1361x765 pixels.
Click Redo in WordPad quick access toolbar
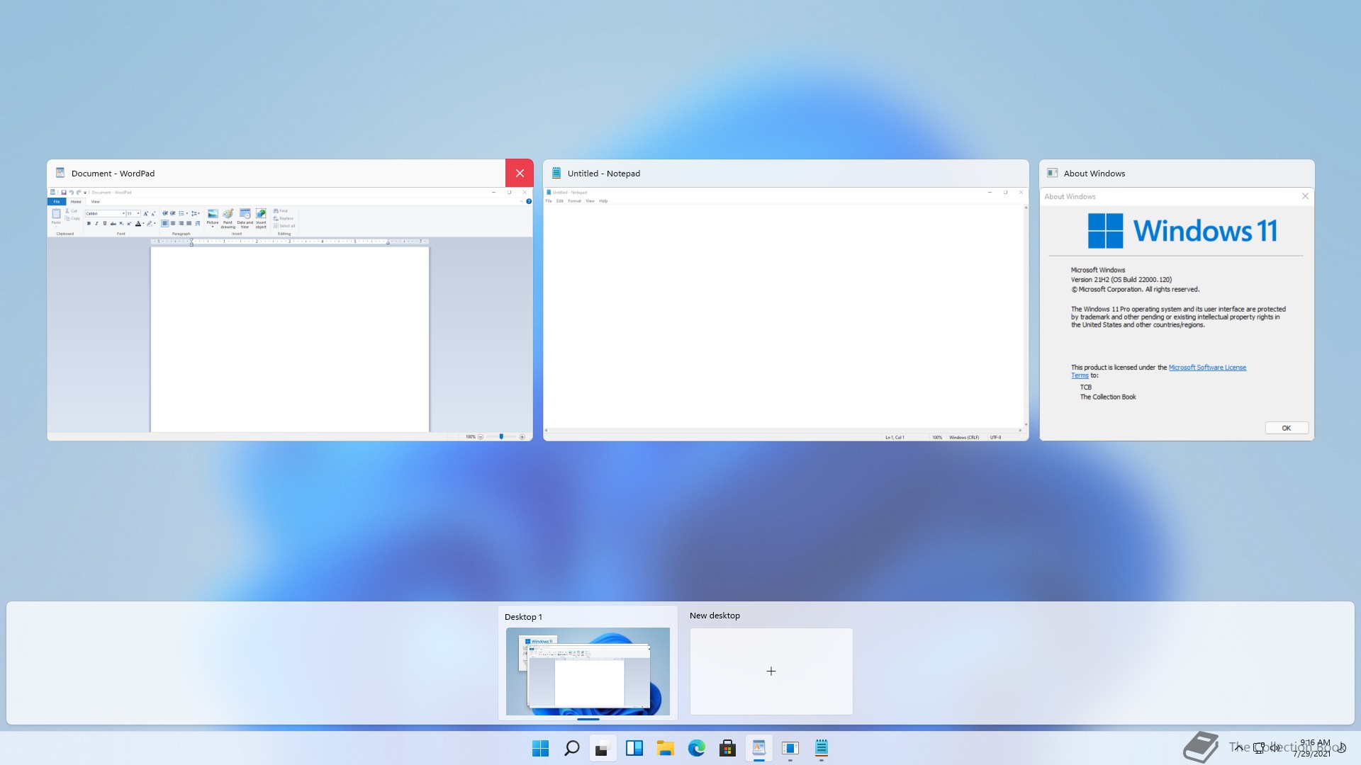pos(79,192)
